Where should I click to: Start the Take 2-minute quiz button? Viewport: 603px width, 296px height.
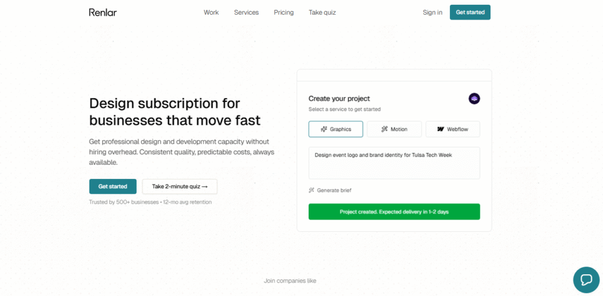180,187
